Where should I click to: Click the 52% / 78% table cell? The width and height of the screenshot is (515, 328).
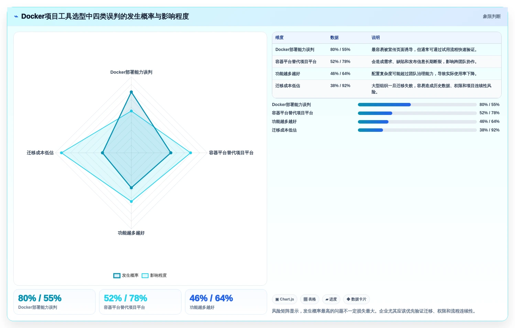340,62
